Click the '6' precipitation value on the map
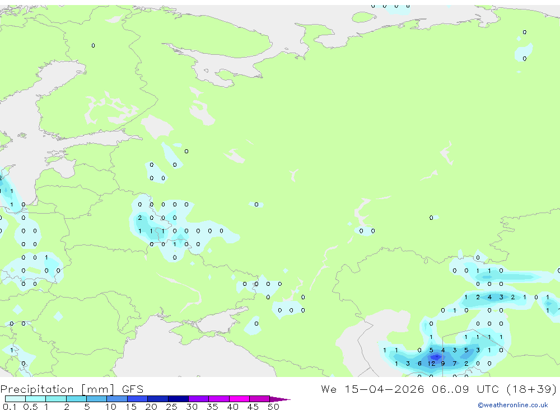Viewport: 560px width, 410px height. [419, 364]
